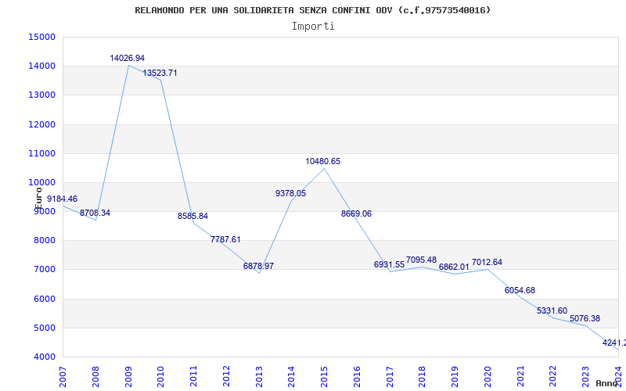Select the 2016 x-axis year label

(x=358, y=377)
